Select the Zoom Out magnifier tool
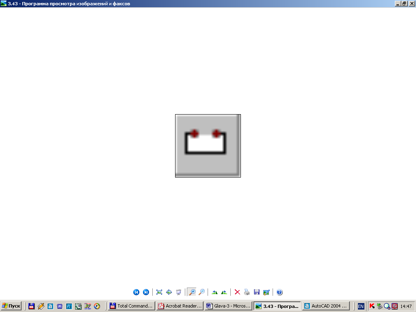The width and height of the screenshot is (416, 312). coord(201,292)
